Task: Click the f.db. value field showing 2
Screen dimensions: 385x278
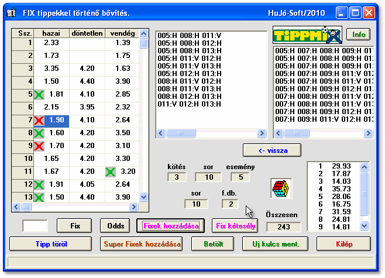Action: (231, 204)
